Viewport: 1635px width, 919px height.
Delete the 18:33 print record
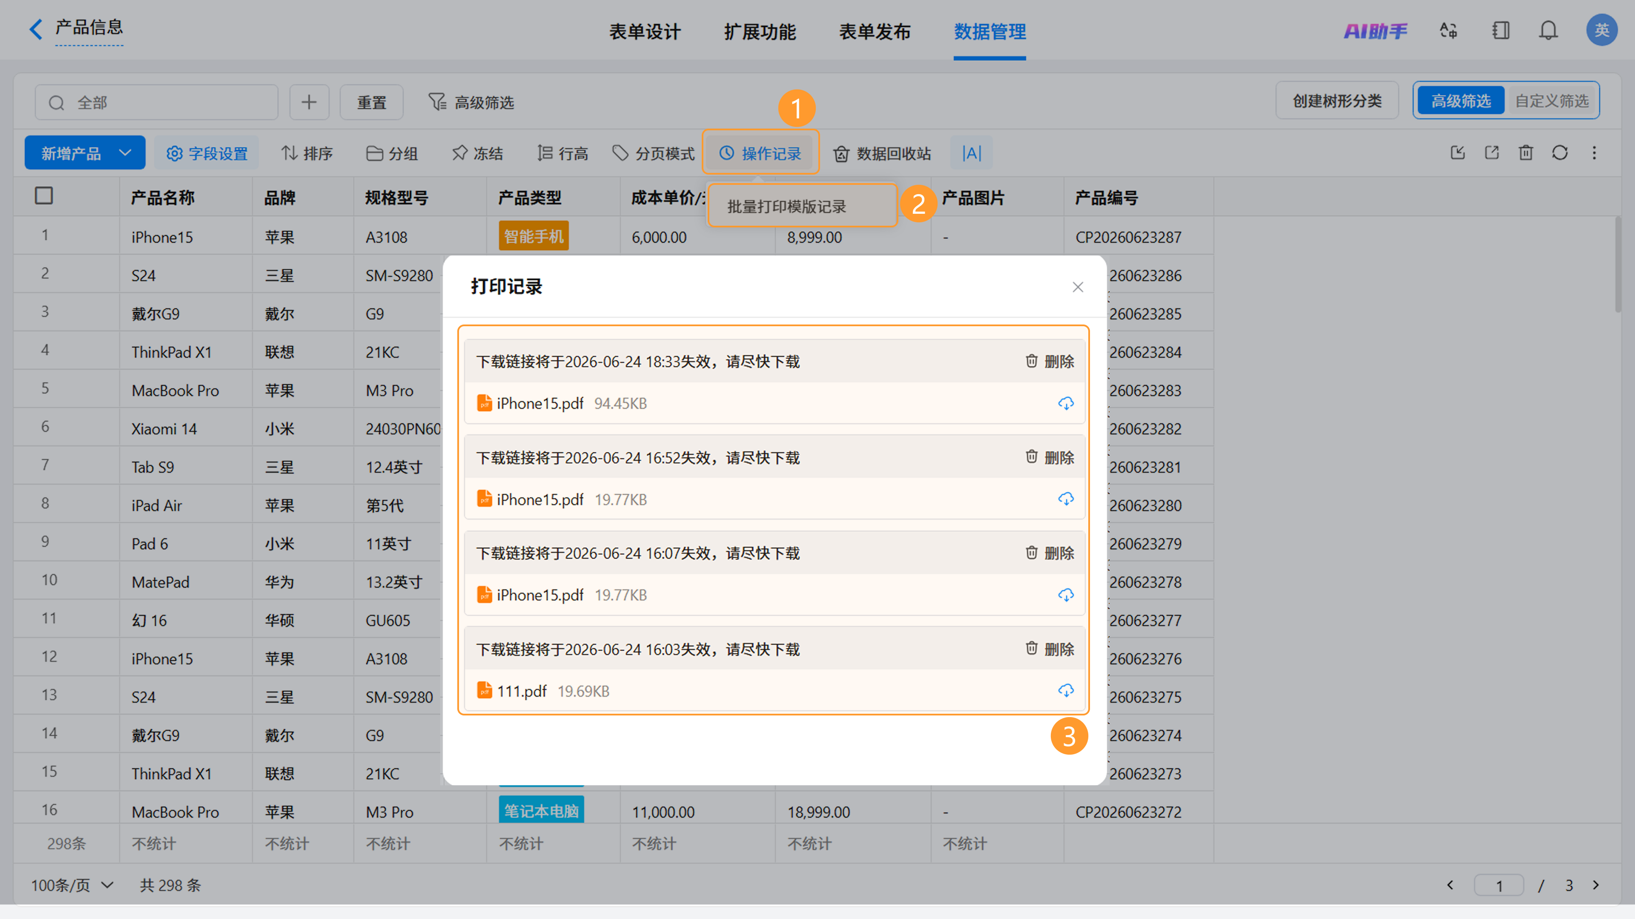[x=1049, y=361]
